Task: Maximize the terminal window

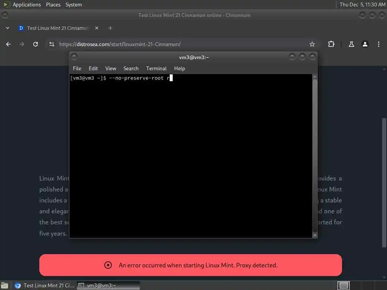Action: pyautogui.click(x=302, y=57)
